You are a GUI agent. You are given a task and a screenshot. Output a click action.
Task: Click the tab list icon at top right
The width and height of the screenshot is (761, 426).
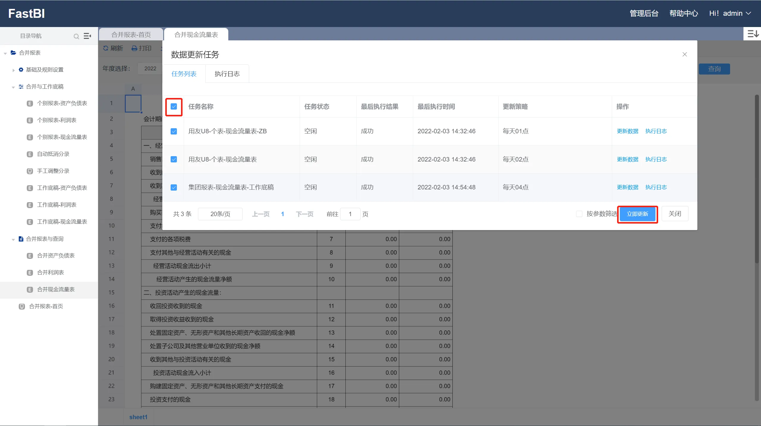753,34
